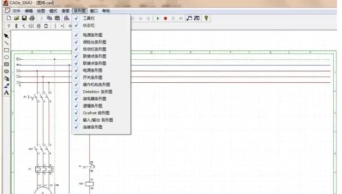Select the F1 thermal relay block in the schematic

(x=44, y=169)
